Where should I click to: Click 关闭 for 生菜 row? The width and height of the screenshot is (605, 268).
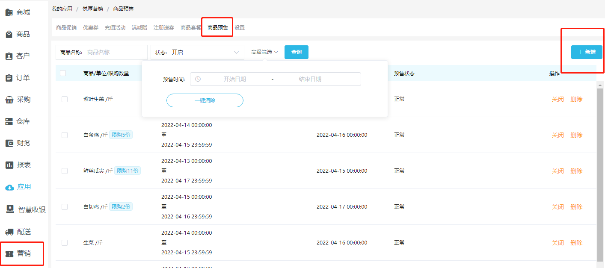(x=558, y=243)
